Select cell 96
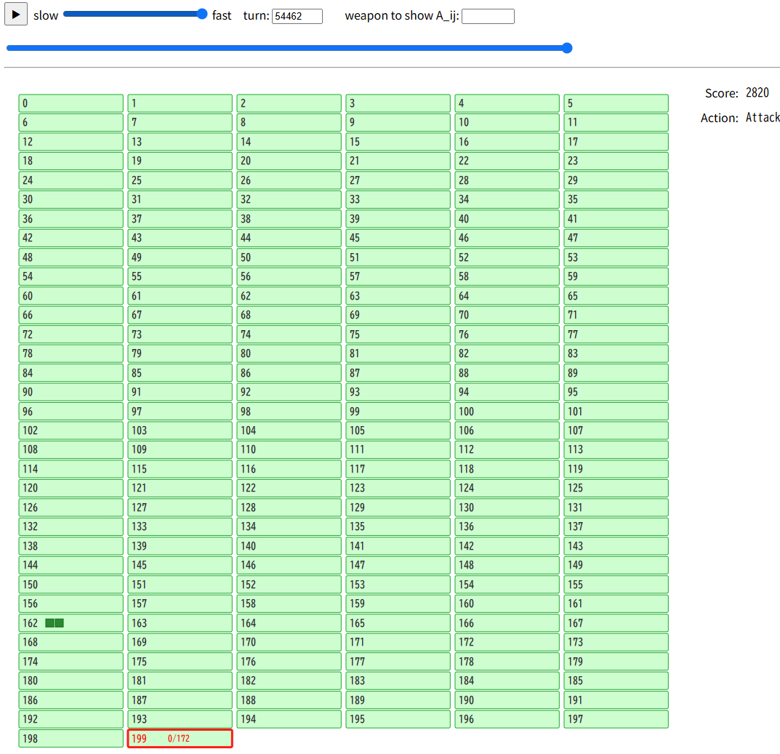This screenshot has width=780, height=754. coord(71,412)
